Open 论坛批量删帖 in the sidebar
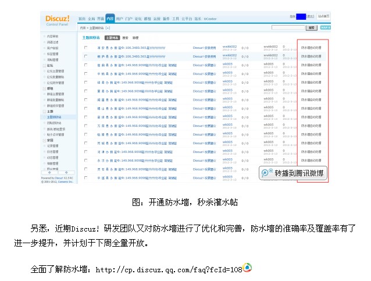This screenshot has height=281, width=371. [55, 77]
